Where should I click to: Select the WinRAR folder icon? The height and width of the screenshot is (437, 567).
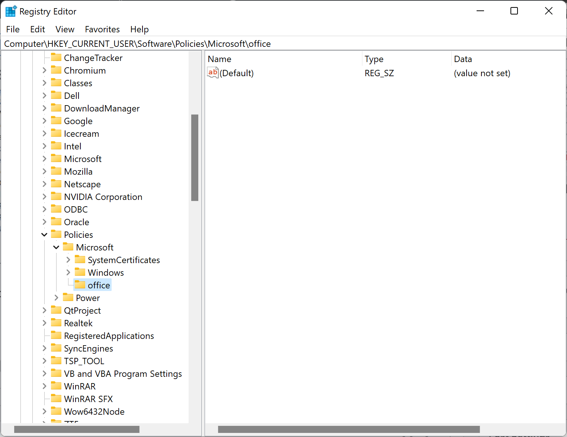tap(56, 386)
